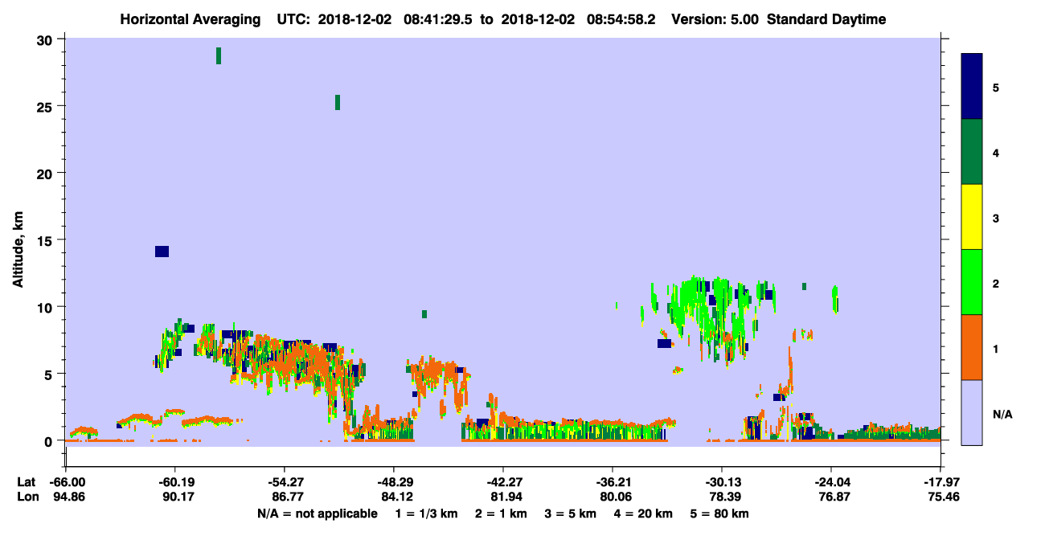Click the latitude value -24.04
The image size is (1045, 536).
831,482
